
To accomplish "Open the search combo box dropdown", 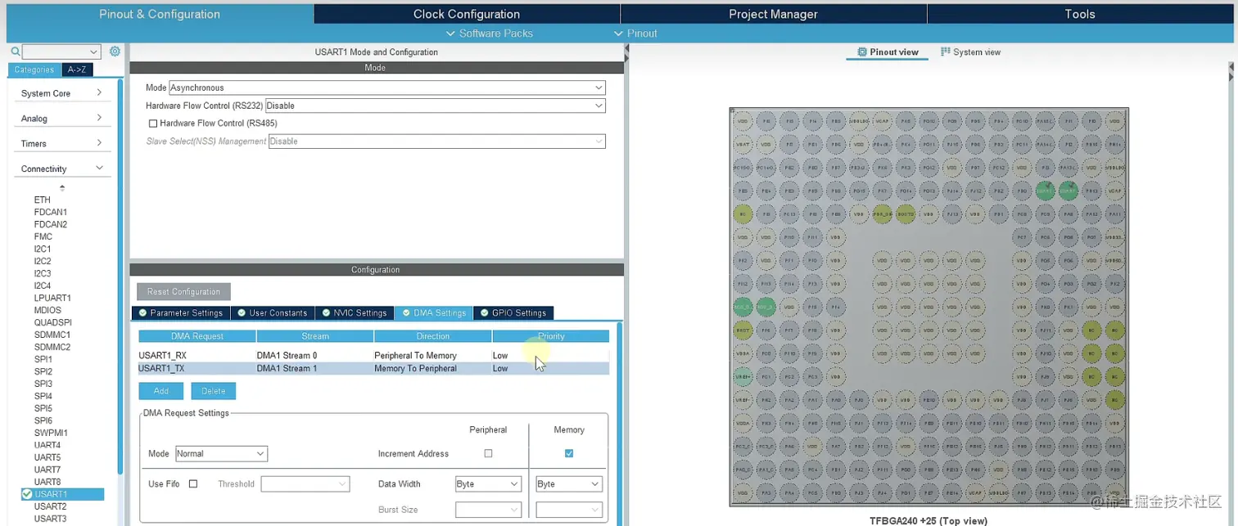I will point(93,52).
